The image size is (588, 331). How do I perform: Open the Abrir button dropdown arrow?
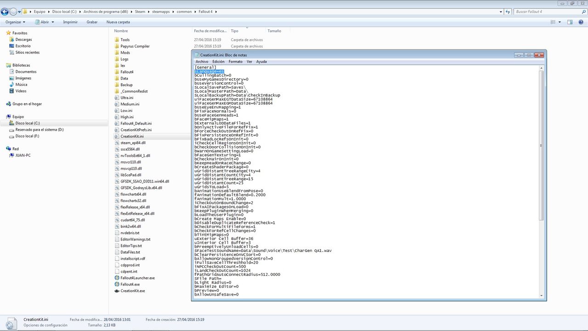[x=53, y=22]
